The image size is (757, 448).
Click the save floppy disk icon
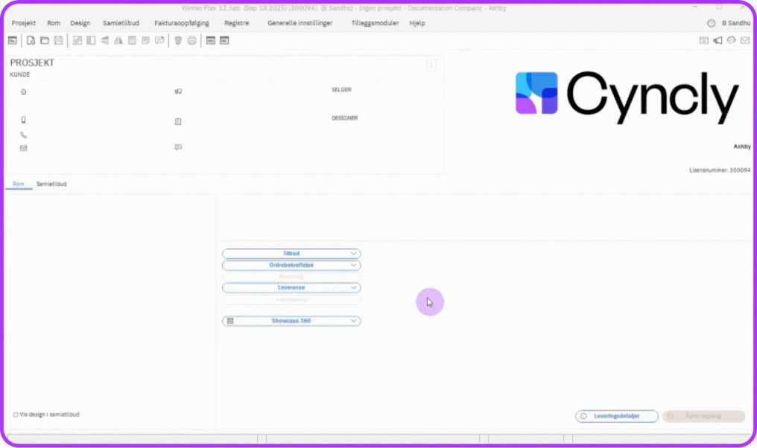(58, 40)
